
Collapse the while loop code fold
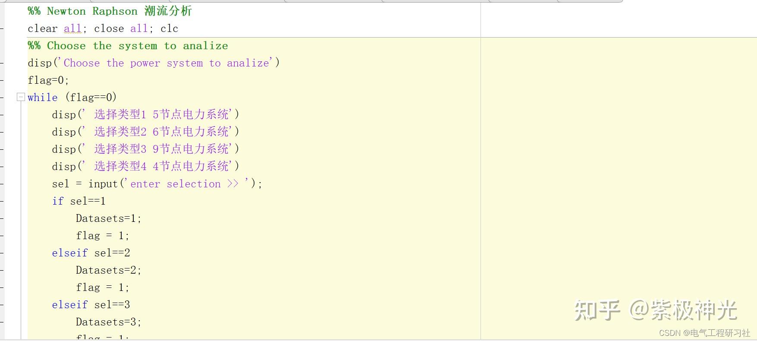(21, 97)
